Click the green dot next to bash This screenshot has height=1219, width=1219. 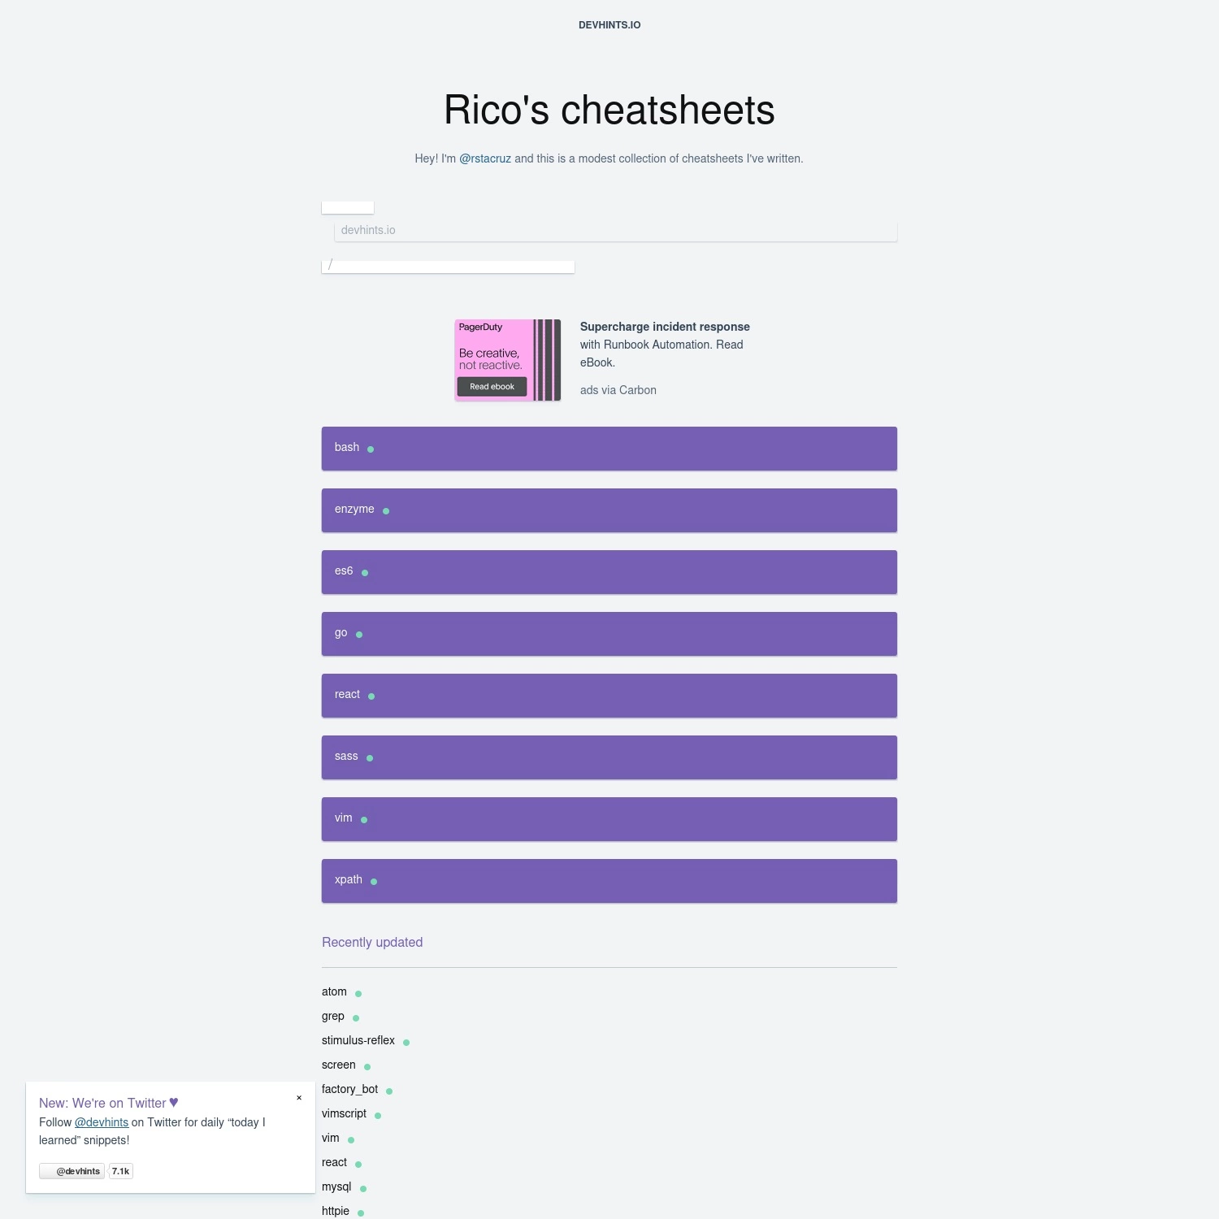pos(371,449)
